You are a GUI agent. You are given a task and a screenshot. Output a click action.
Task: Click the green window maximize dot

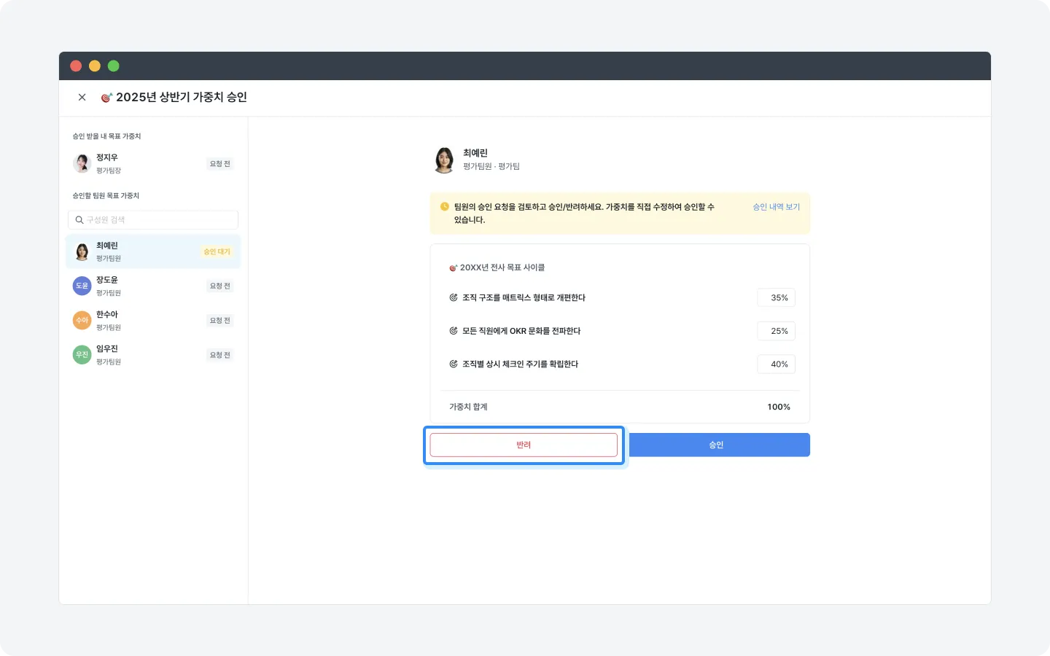114,66
